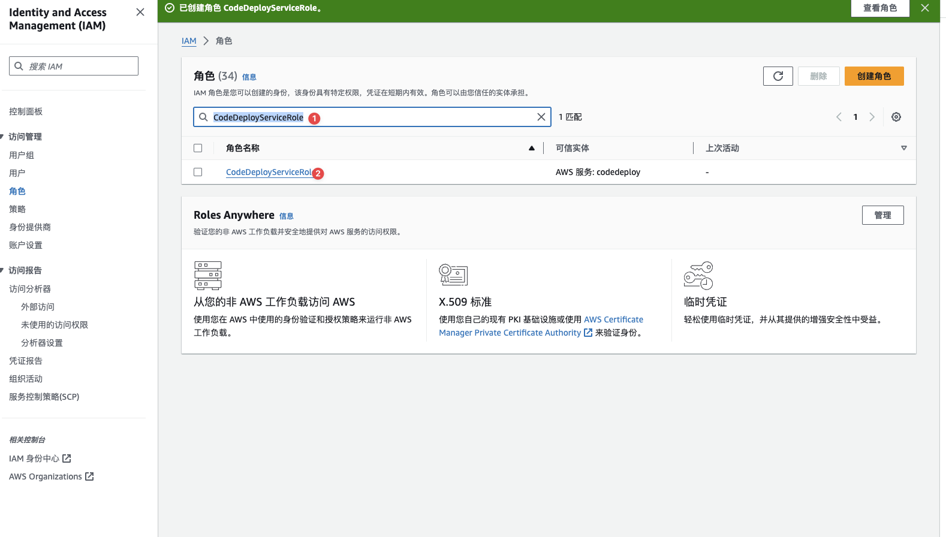This screenshot has height=537, width=946.
Task: Collapse the 访问管理 section
Action: [x=2, y=137]
